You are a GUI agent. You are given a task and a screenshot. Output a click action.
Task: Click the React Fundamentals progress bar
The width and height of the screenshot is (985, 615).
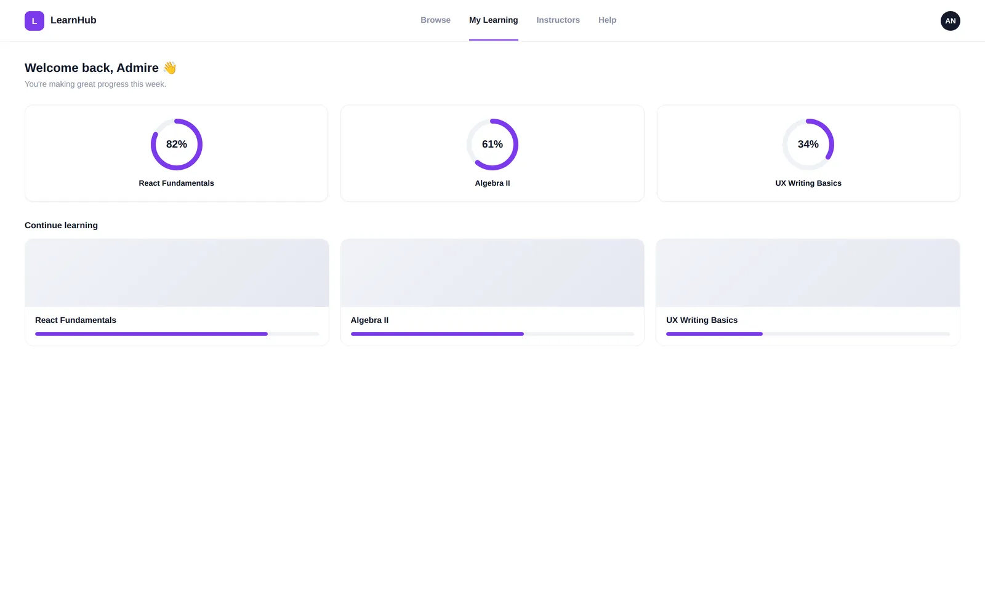(177, 334)
